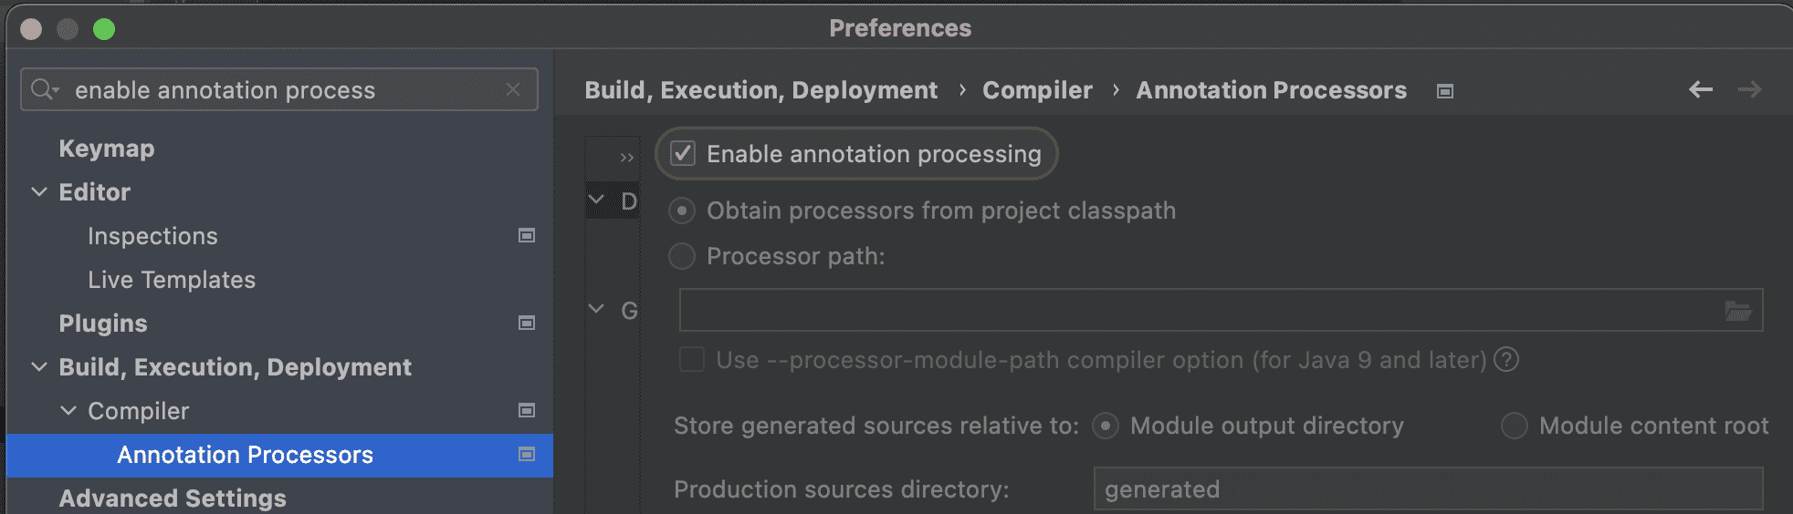Clear the search field text
The image size is (1793, 514).
click(513, 89)
